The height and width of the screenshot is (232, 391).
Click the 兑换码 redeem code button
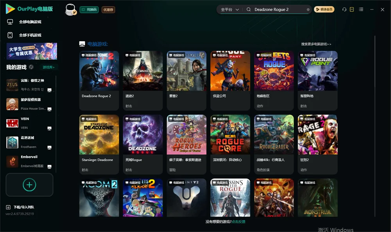pos(89,10)
